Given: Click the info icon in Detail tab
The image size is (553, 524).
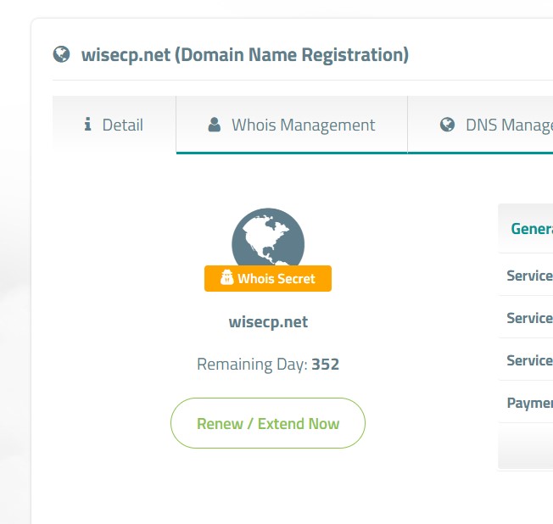Looking at the screenshot, I should [88, 124].
